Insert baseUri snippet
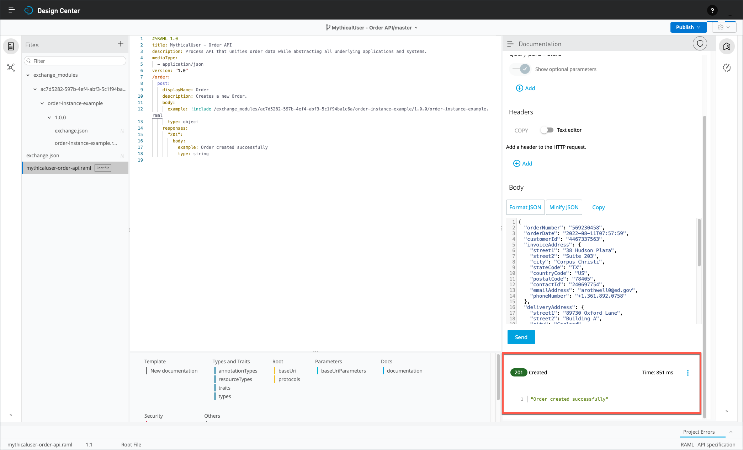The height and width of the screenshot is (450, 743). click(x=287, y=371)
